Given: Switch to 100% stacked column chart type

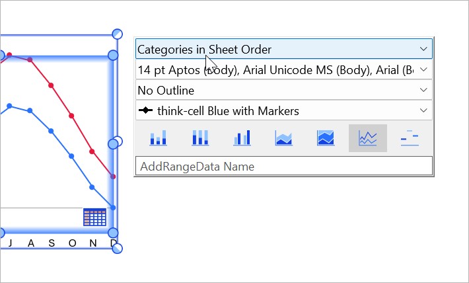Looking at the screenshot, I should pyautogui.click(x=199, y=138).
